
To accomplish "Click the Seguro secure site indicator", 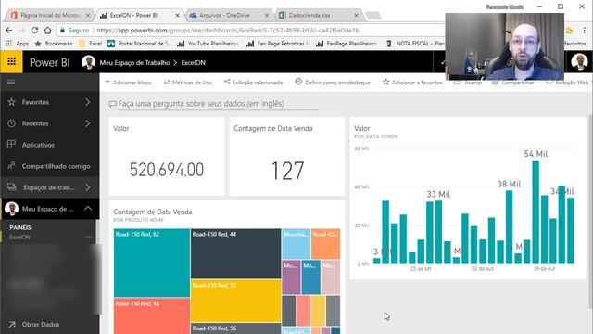I will click(74, 30).
